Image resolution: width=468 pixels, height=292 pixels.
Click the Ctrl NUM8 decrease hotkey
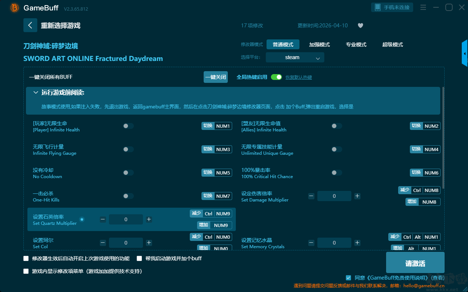(x=419, y=190)
